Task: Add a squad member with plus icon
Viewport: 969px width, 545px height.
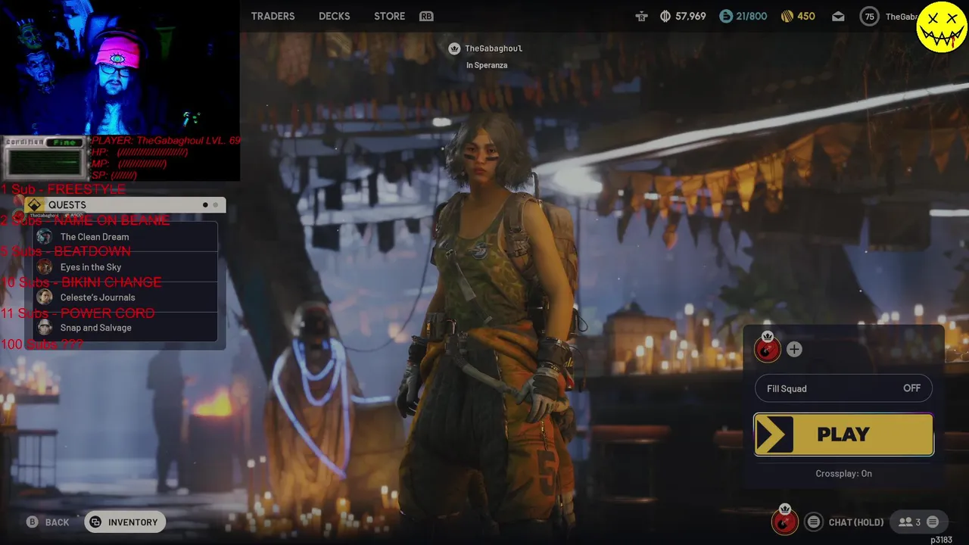Action: tap(794, 349)
